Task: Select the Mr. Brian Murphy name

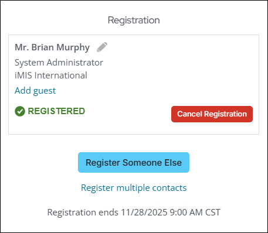Action: pyautogui.click(x=52, y=47)
